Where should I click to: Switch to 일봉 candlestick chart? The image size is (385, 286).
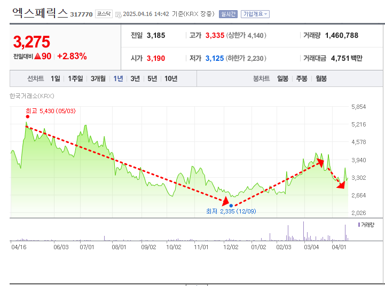click(x=282, y=78)
